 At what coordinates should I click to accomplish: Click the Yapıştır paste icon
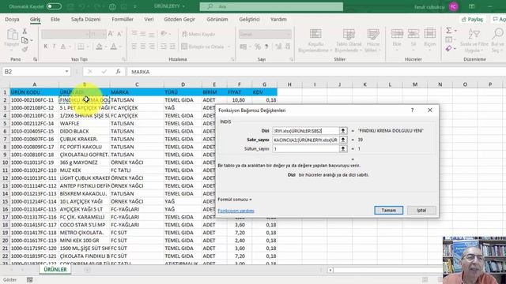pos(13,35)
